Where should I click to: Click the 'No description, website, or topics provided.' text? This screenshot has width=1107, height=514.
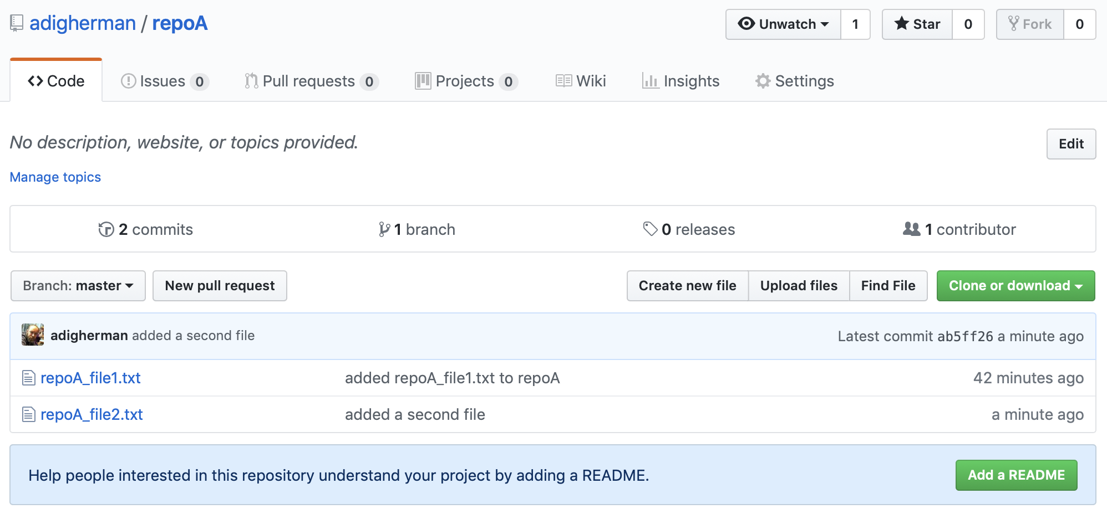pos(184,142)
